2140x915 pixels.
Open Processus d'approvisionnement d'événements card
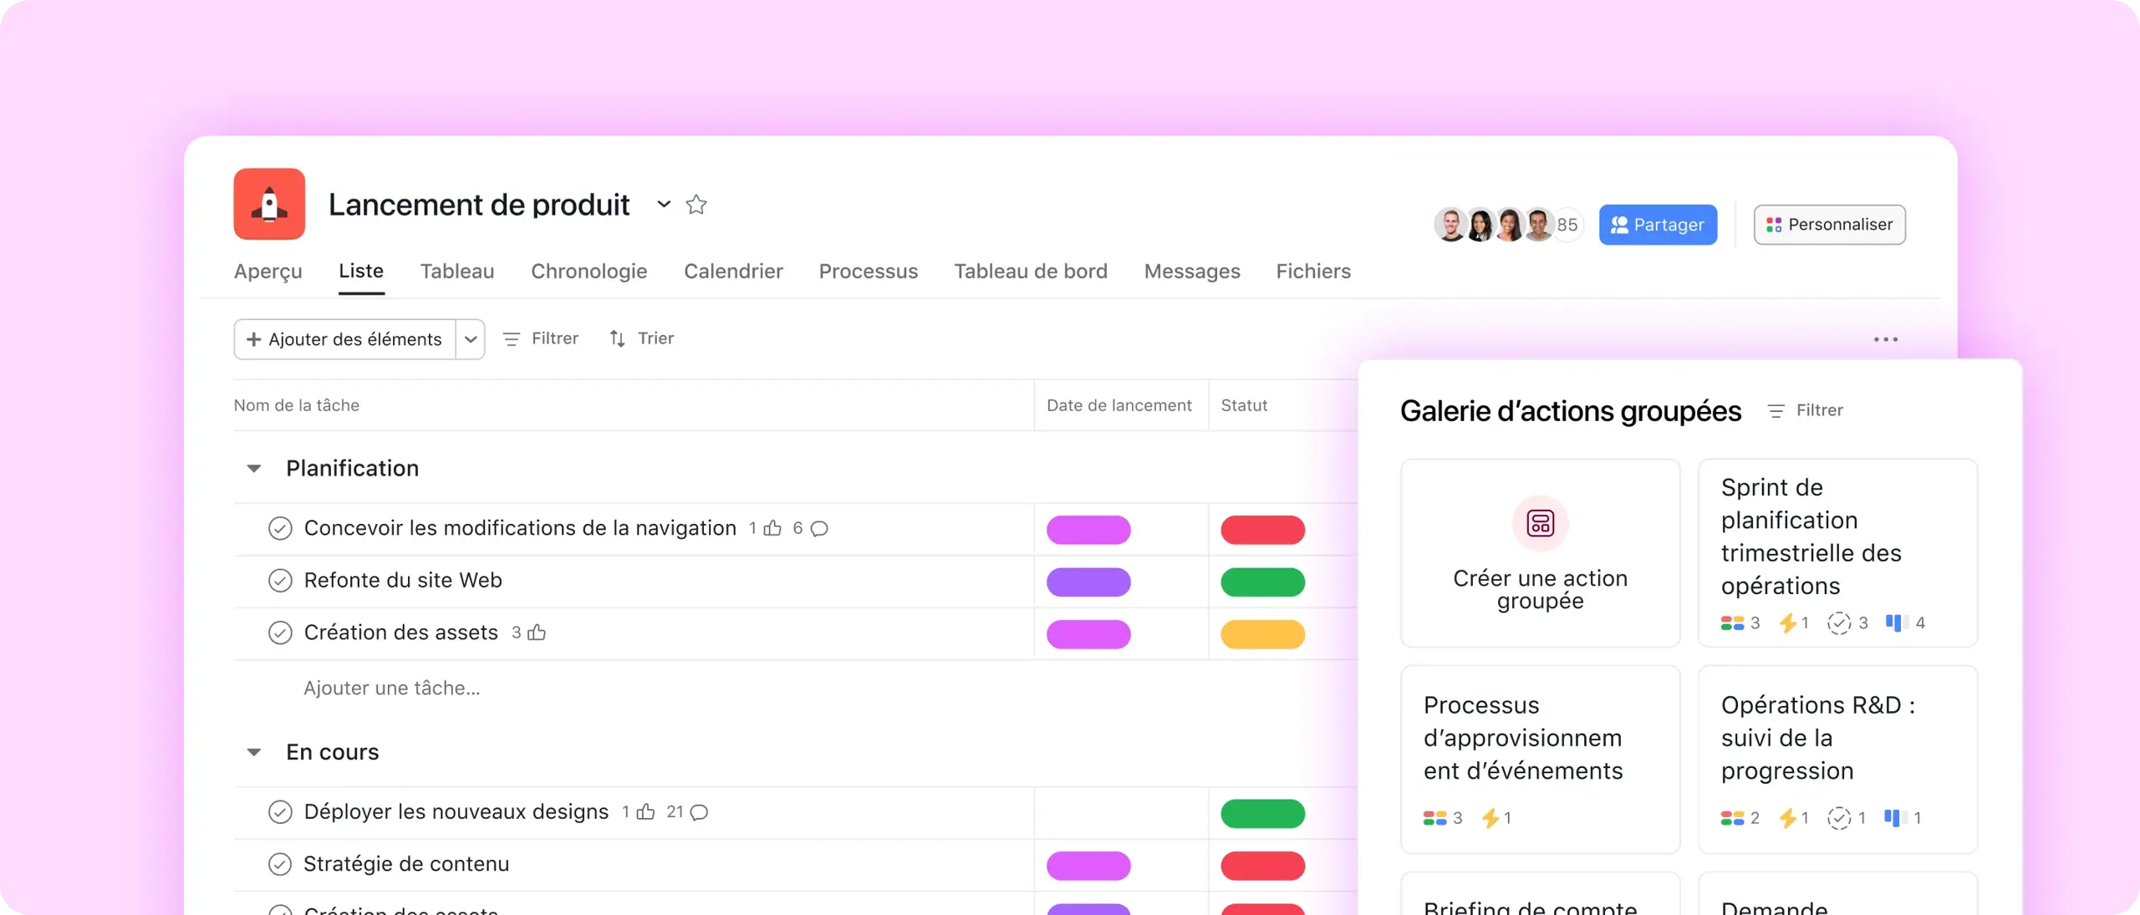click(1540, 760)
